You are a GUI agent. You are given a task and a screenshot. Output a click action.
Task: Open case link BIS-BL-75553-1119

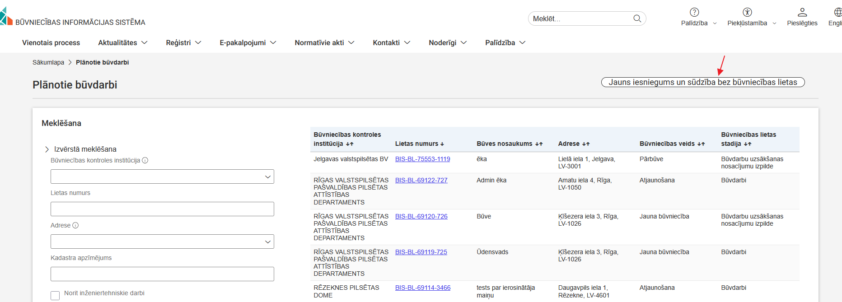coord(422,159)
